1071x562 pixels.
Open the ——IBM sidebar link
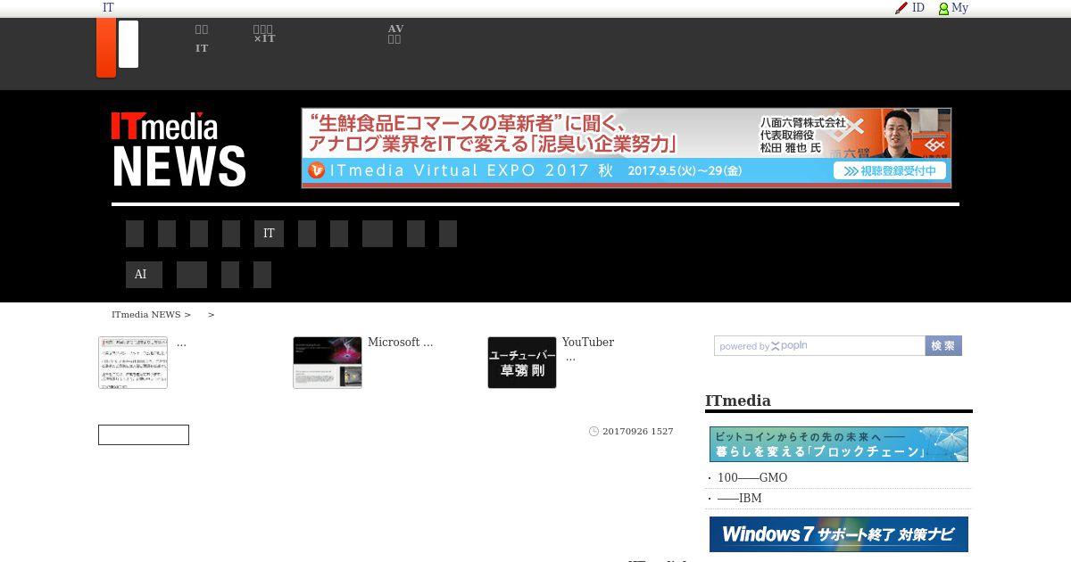pos(740,499)
